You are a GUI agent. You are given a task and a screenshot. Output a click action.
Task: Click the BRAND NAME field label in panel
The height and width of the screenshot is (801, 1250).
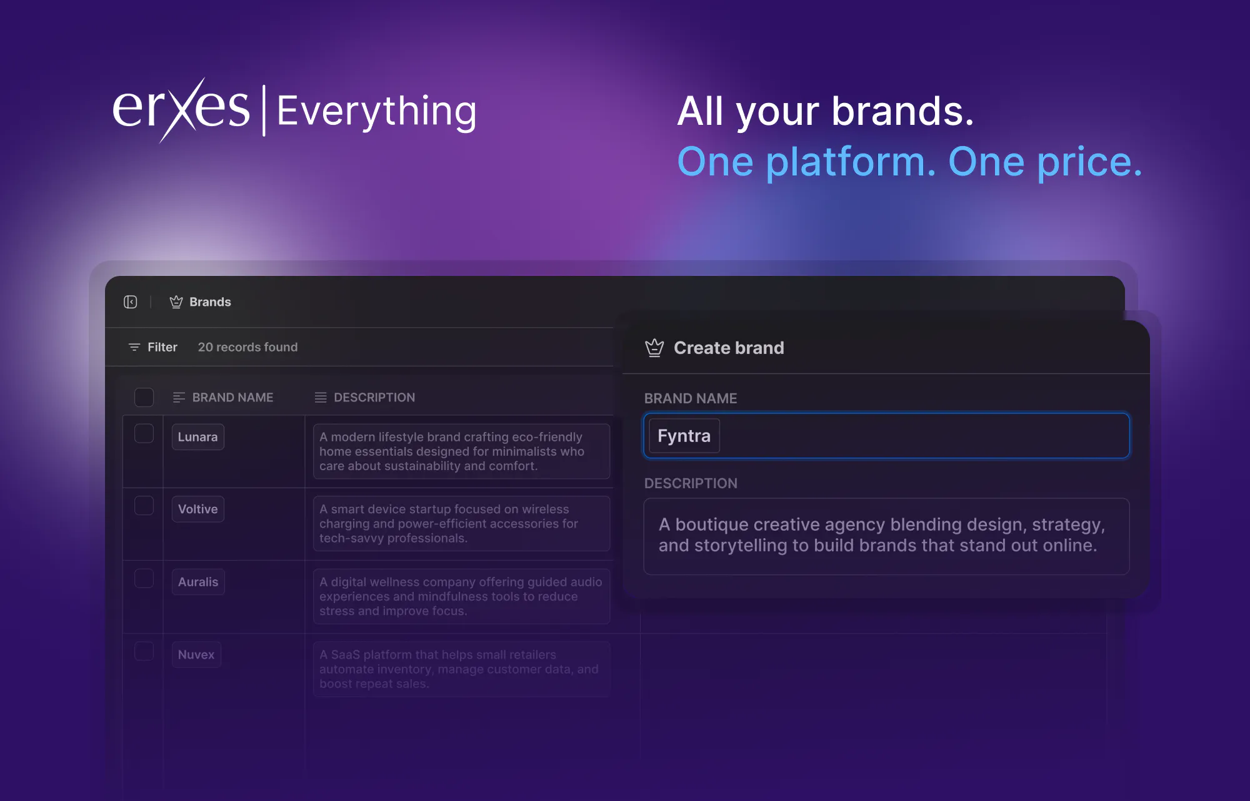691,398
